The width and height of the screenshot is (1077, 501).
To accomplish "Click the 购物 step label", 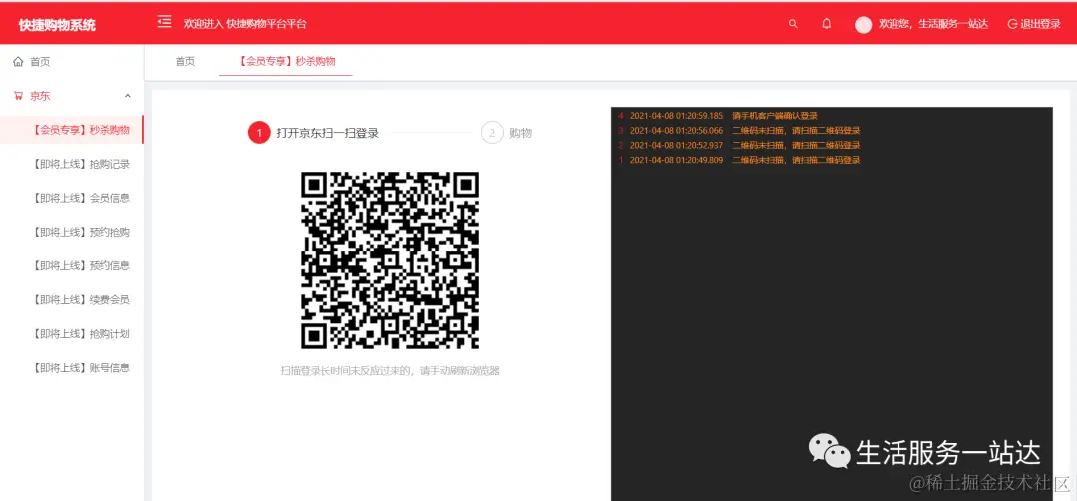I will pyautogui.click(x=520, y=133).
